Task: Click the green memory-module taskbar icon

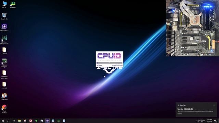Action: pos(59,121)
